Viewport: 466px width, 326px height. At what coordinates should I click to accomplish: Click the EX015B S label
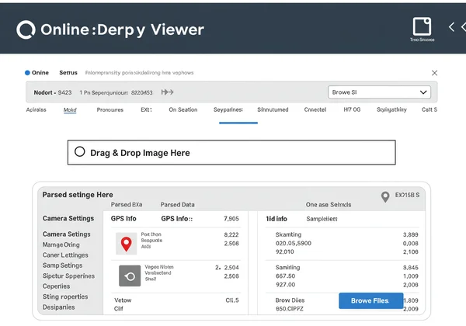click(x=407, y=195)
